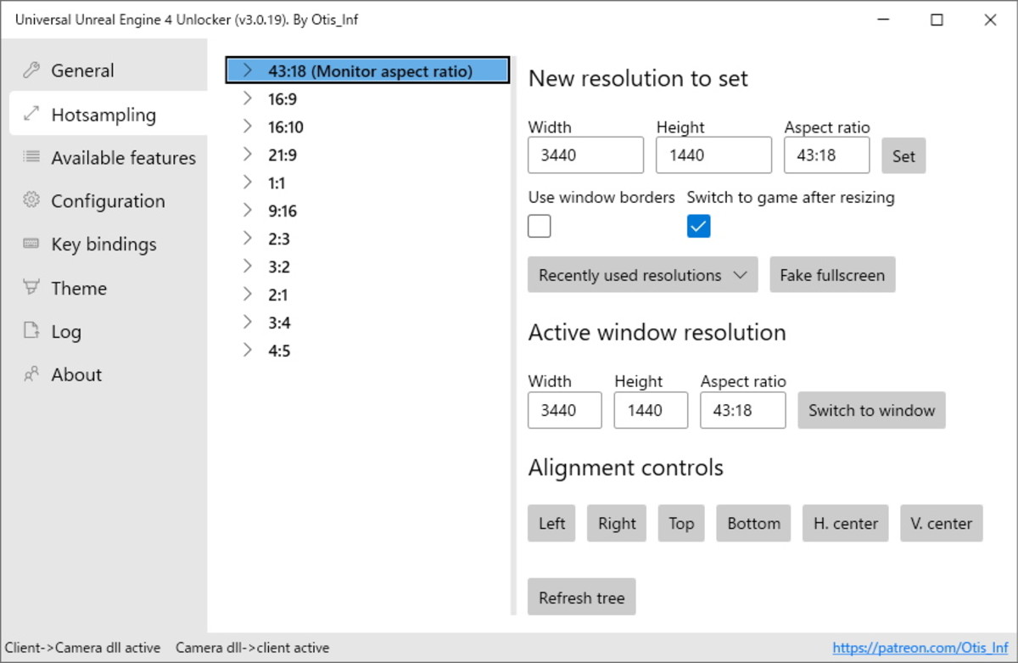The image size is (1018, 663).
Task: Select the 9:16 tree row label
Action: (x=282, y=211)
